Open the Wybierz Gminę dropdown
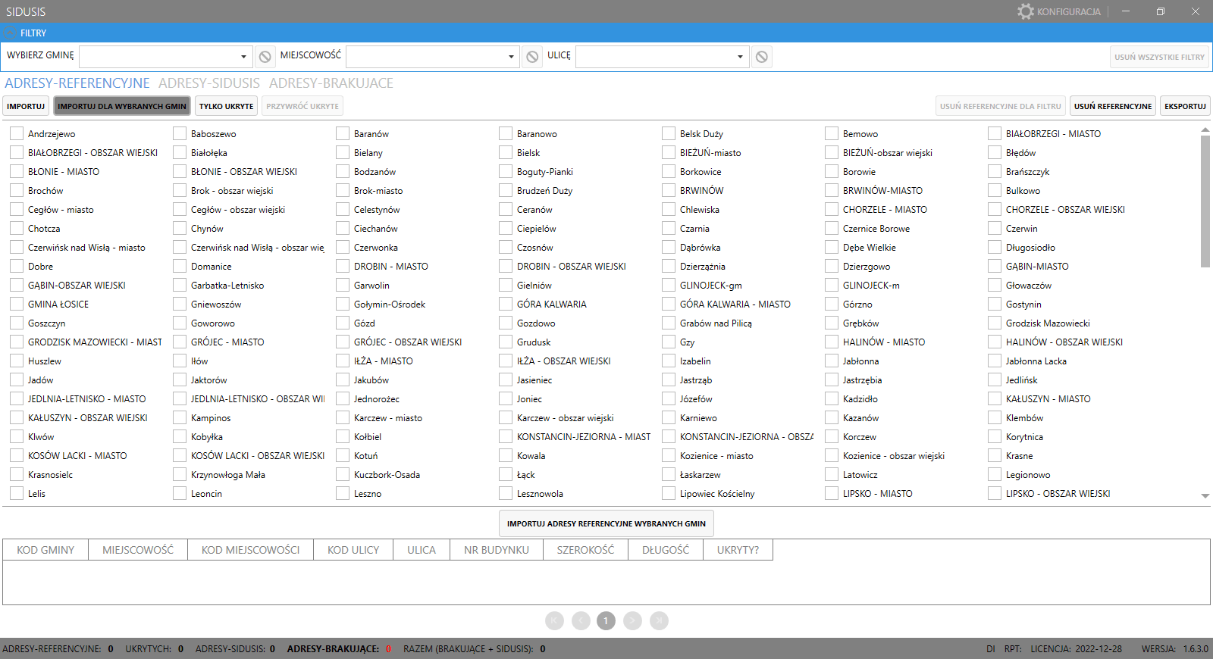Screen dimensions: 1213x659 pyautogui.click(x=243, y=57)
